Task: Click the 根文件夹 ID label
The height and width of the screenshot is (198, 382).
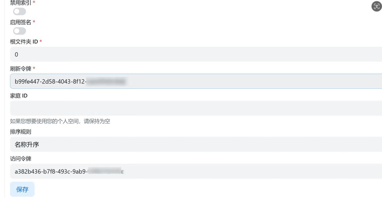Action: 24,42
